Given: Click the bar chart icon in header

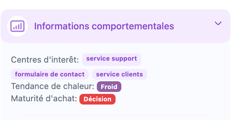Looking at the screenshot, I should click(17, 26).
